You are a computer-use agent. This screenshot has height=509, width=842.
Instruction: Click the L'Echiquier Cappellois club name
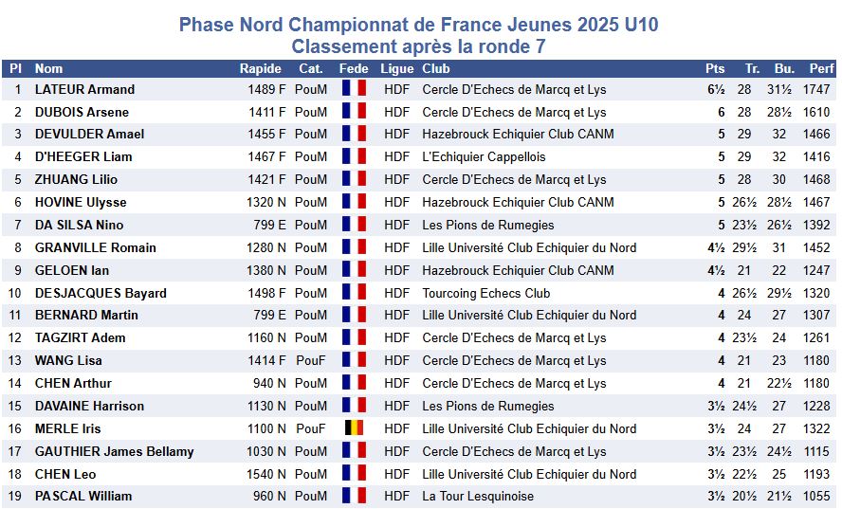point(484,156)
